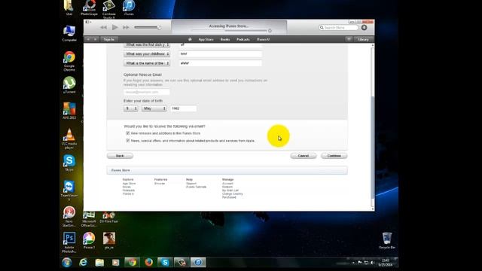Open the uTorrent desktop icon
The height and width of the screenshot is (271, 482).
point(69,85)
